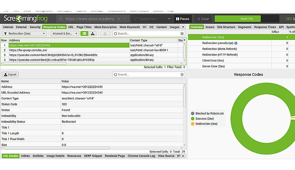Screen dimensions: 295x170
Task: Open search options in top search box
Action: [x=182, y=34]
